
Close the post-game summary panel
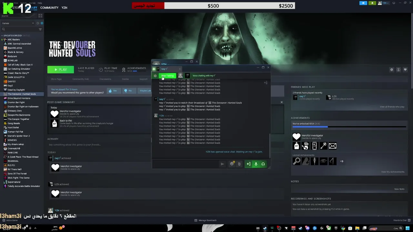[x=281, y=102]
